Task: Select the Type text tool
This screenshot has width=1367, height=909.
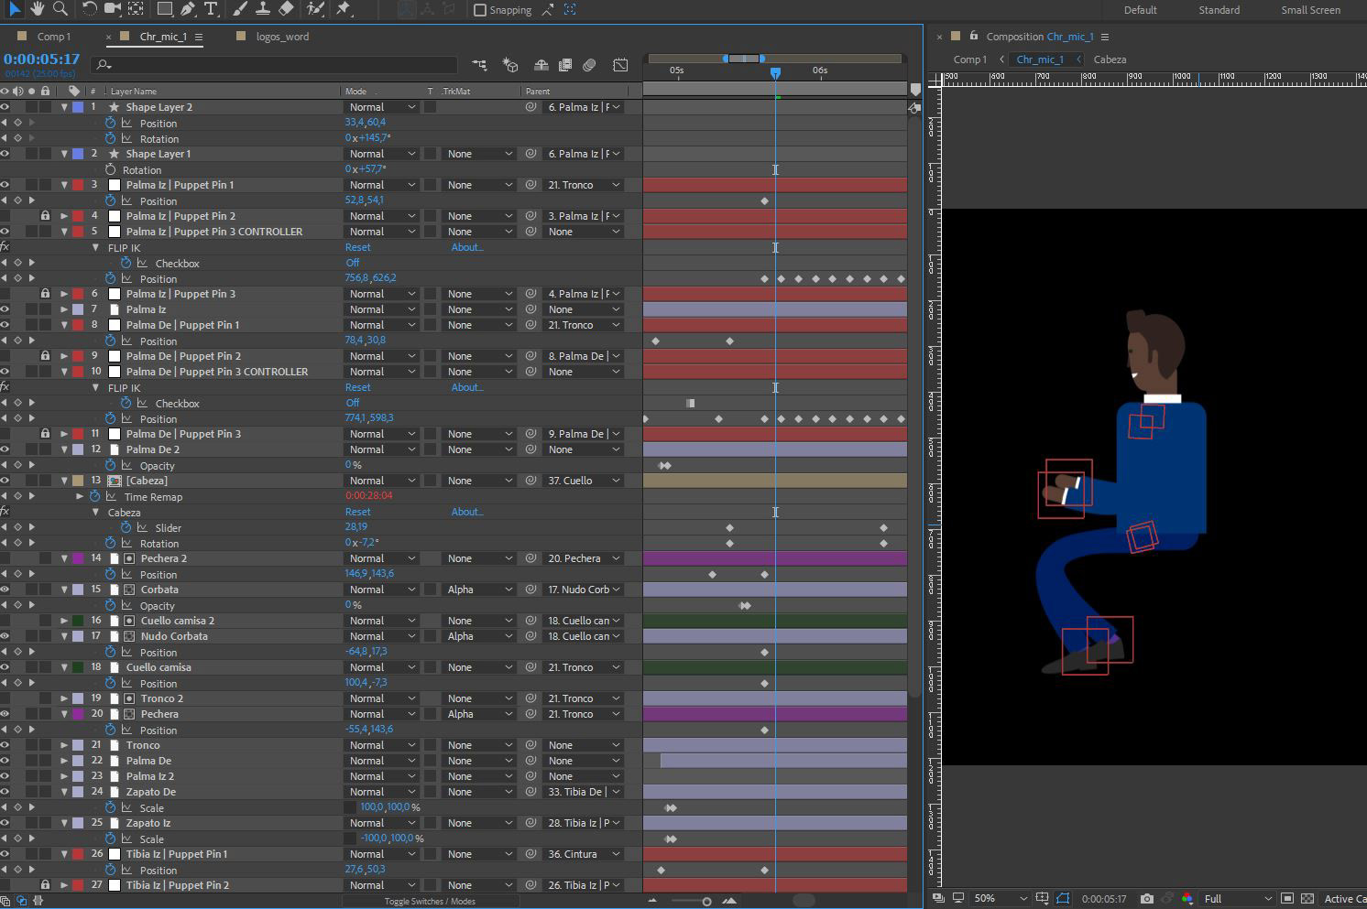Action: tap(211, 9)
